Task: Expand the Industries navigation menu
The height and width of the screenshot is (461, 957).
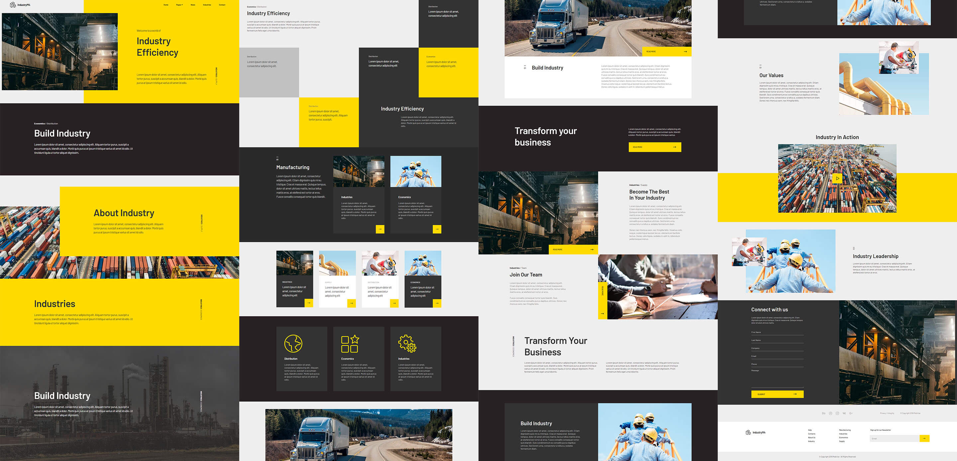Action: 207,5
